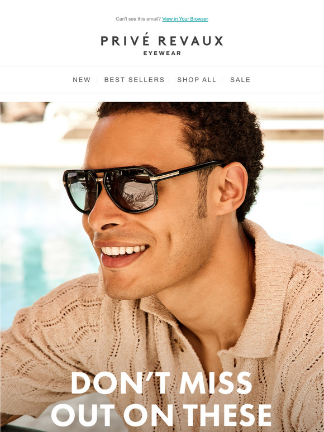This screenshot has width=324, height=432.
Task: Select SHOP ALL in the navigation bar
Action: 197,80
